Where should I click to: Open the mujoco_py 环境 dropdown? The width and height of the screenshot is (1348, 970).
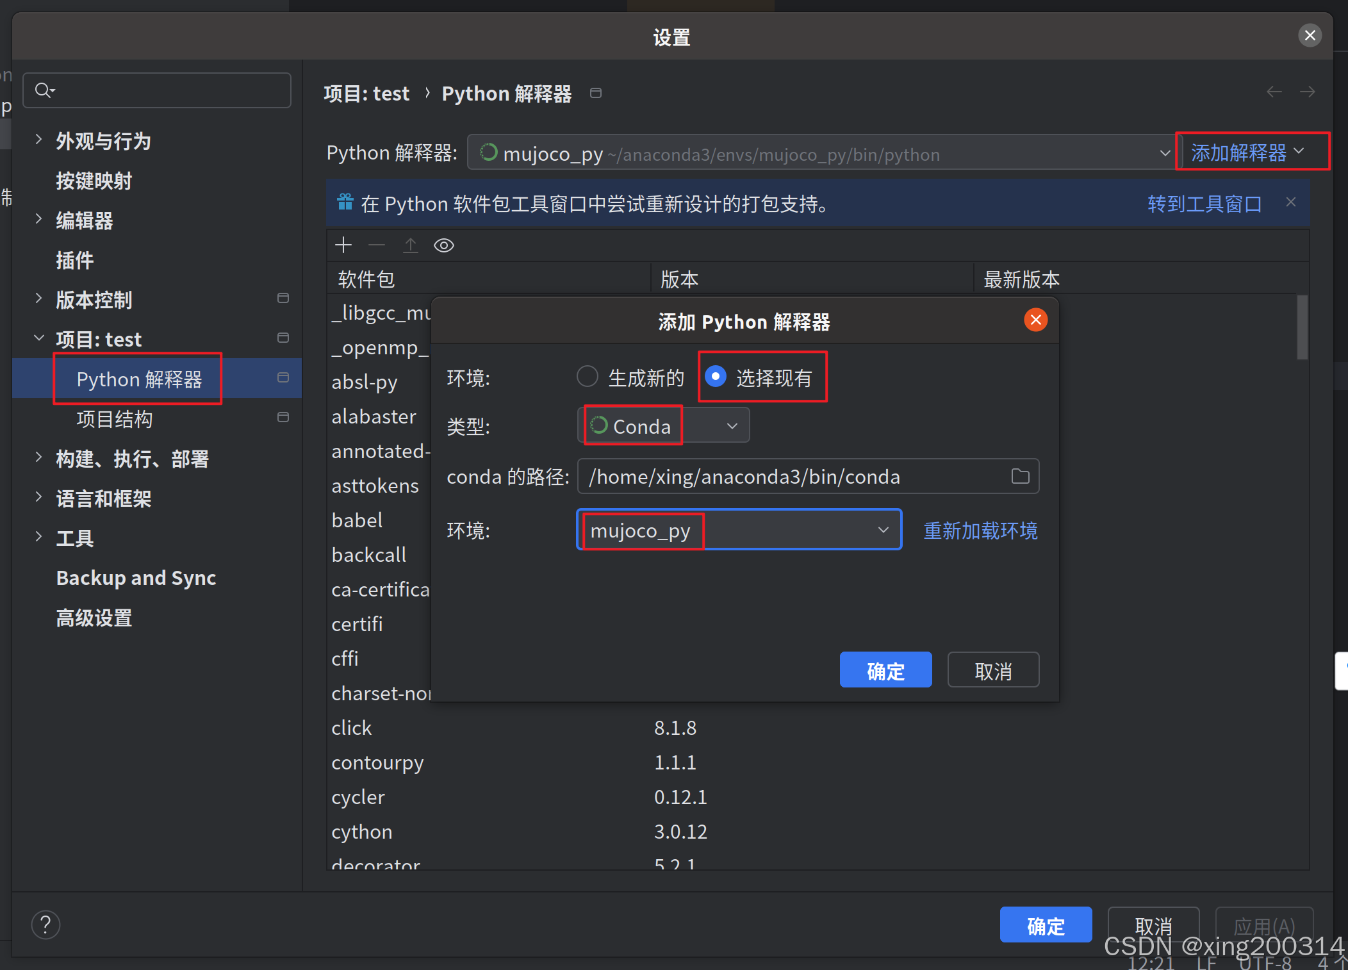[x=883, y=530]
